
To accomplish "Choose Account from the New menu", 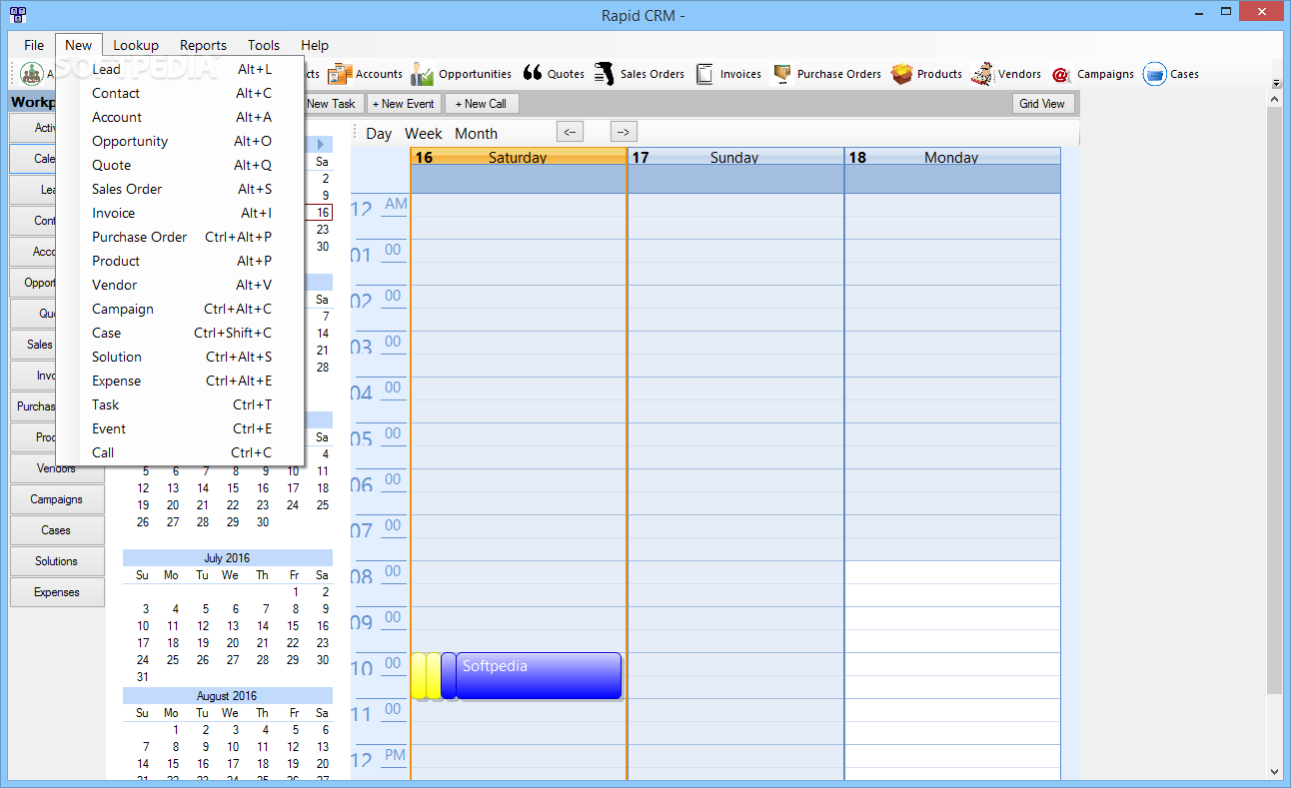I will (181, 117).
